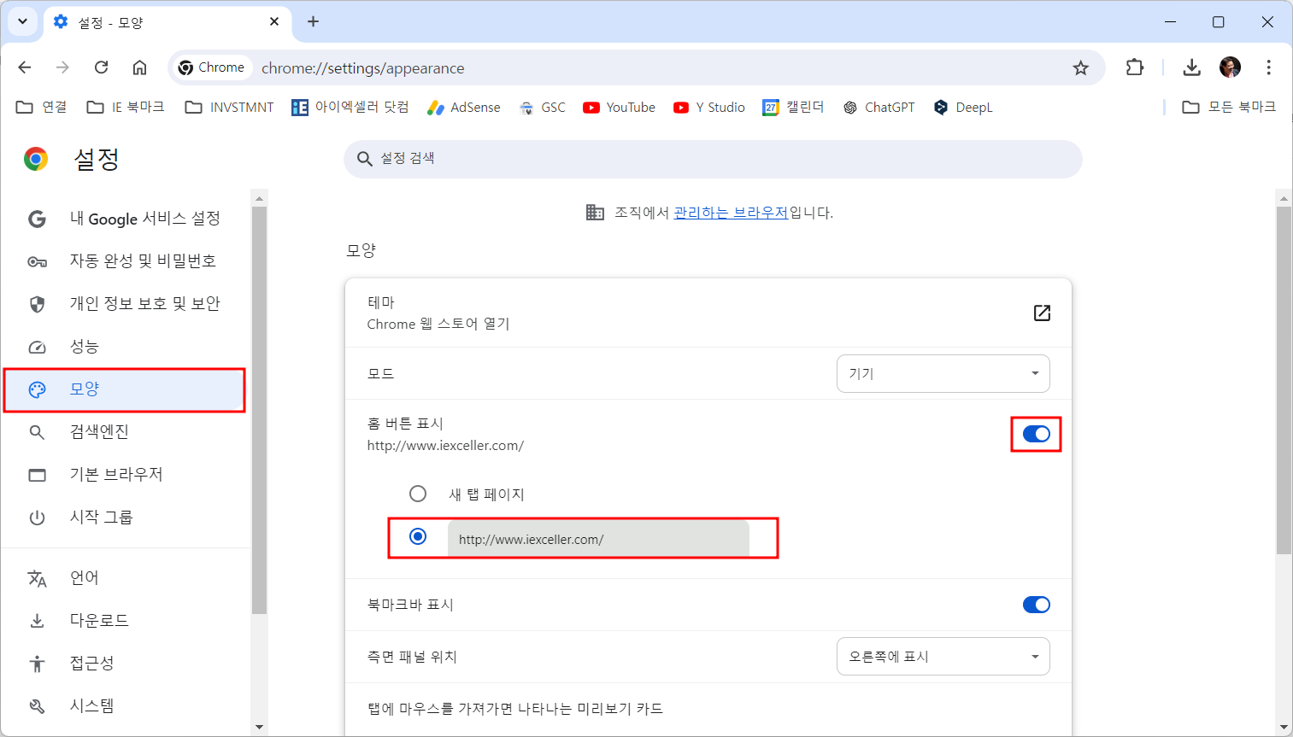Viewport: 1293px width, 737px height.
Task: Open the ChatGPT bookmark
Action: 879,107
